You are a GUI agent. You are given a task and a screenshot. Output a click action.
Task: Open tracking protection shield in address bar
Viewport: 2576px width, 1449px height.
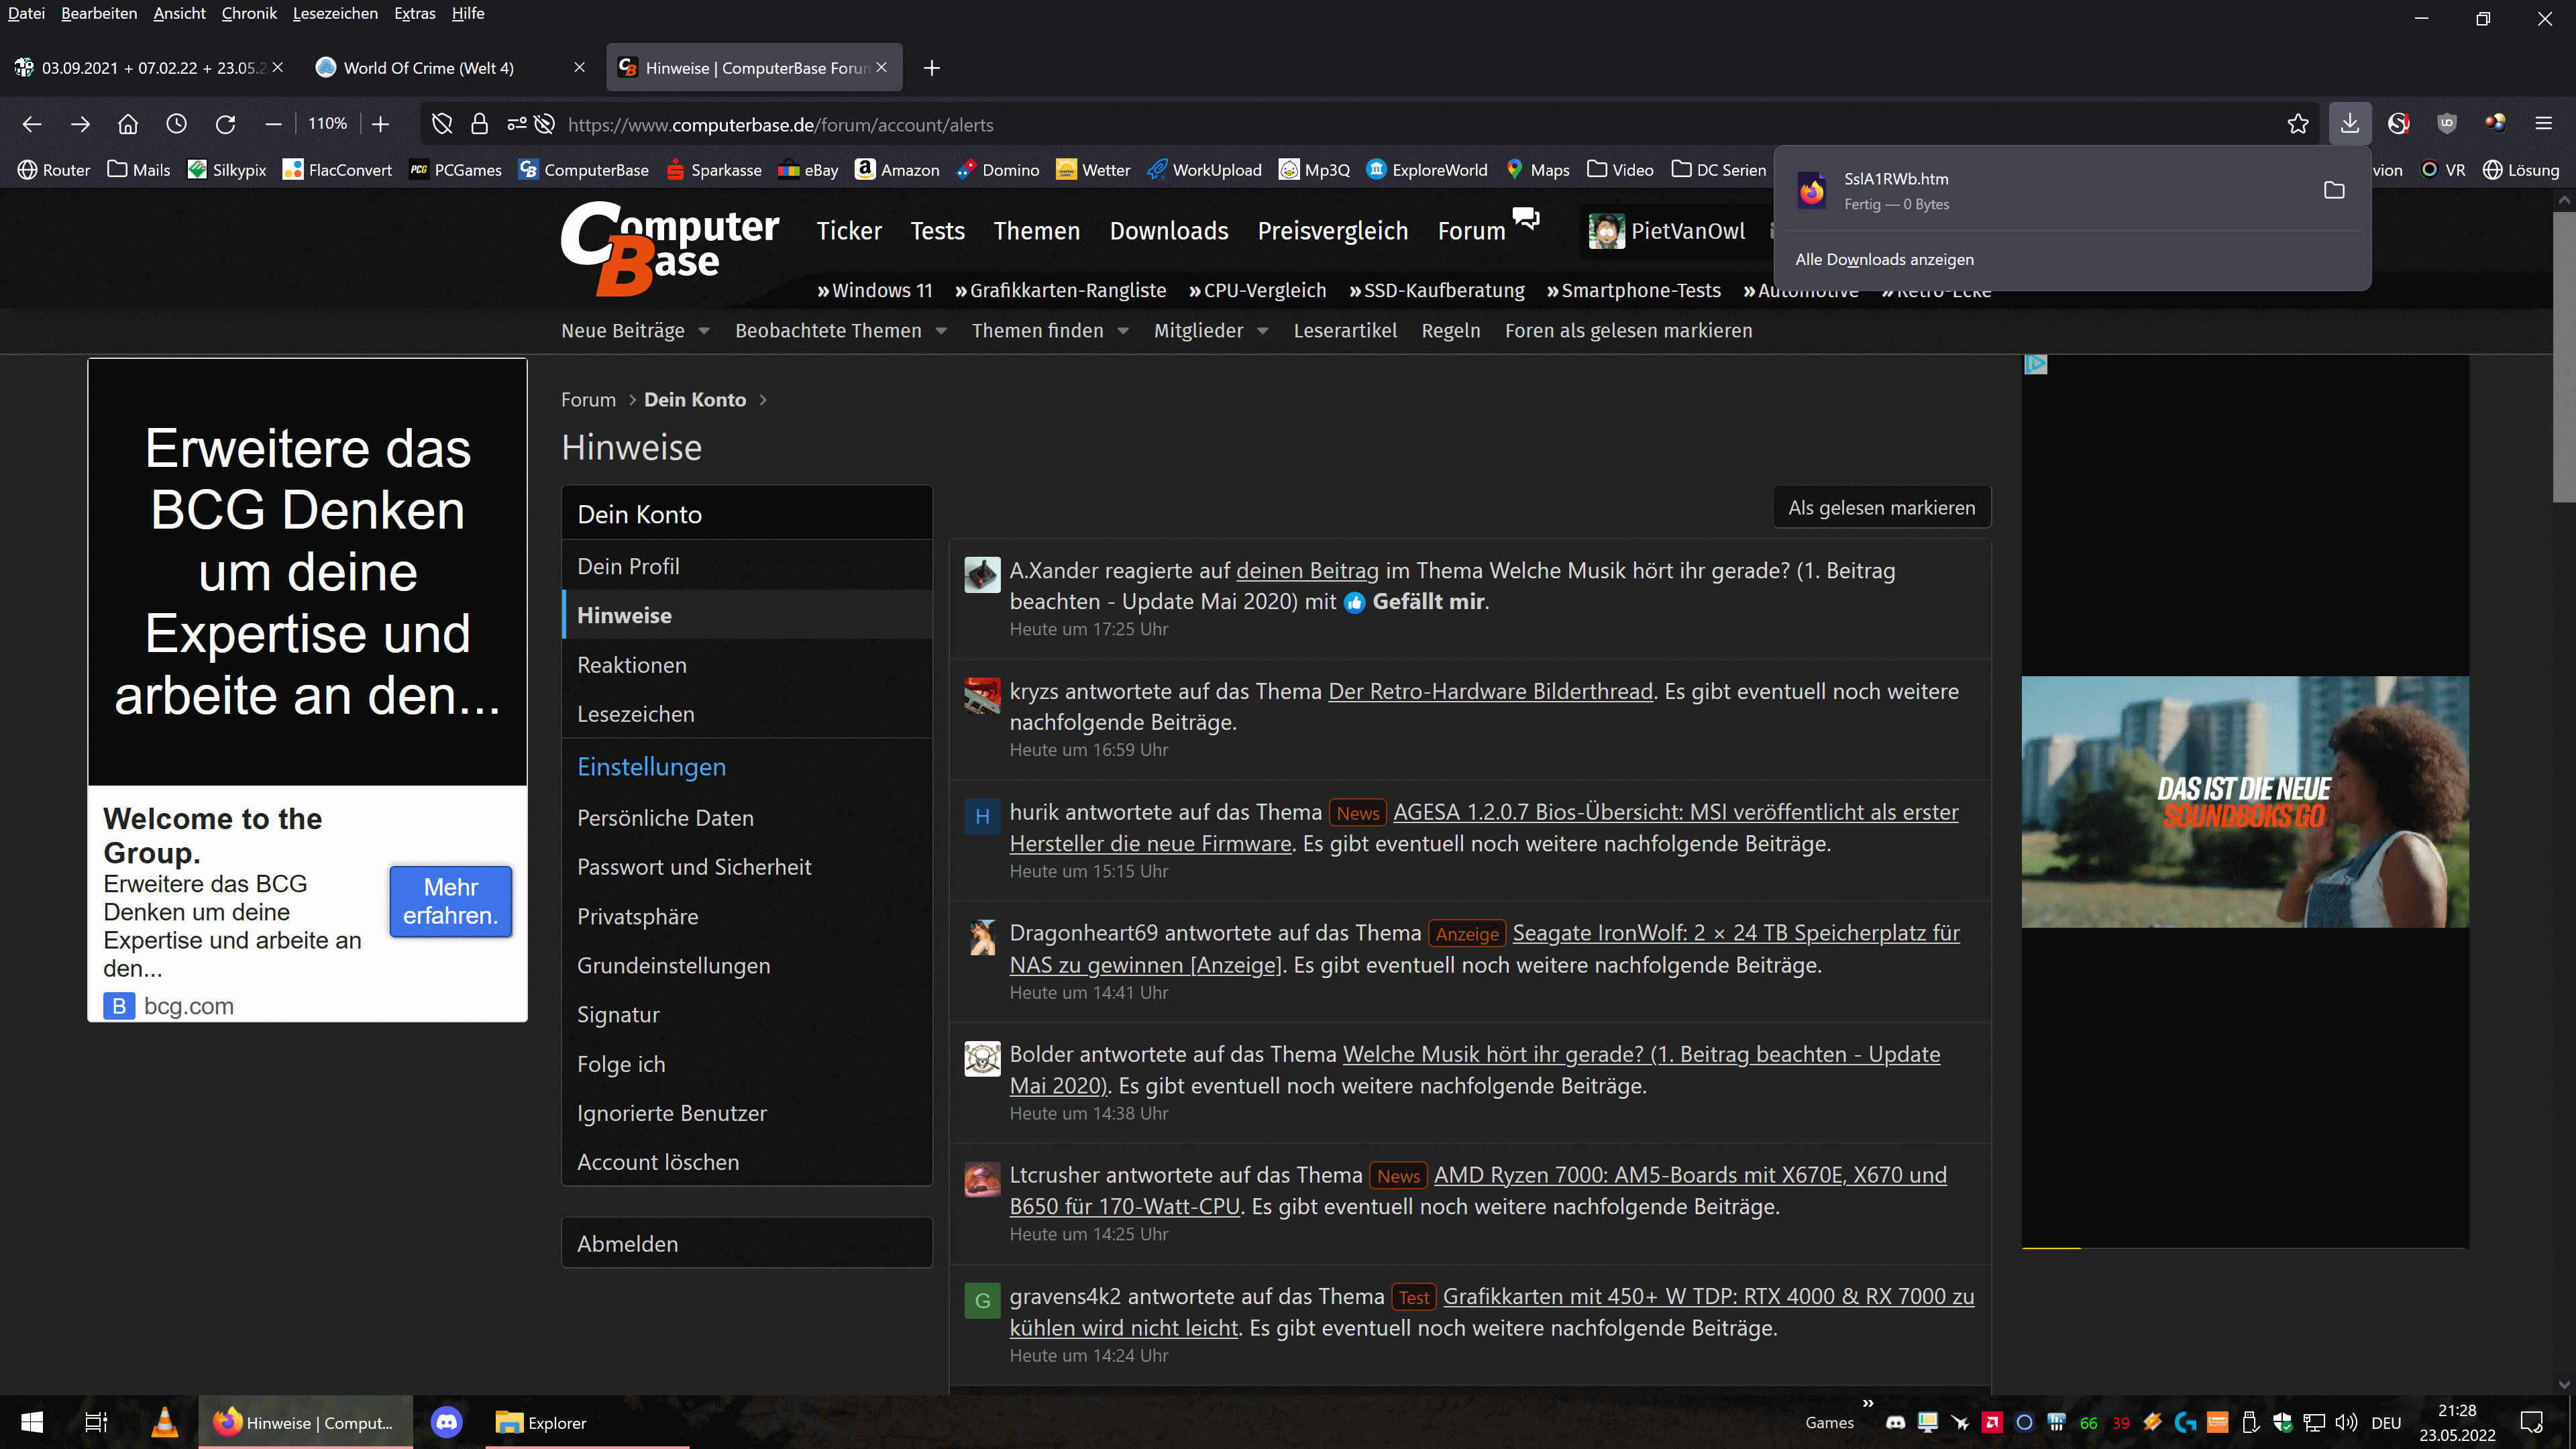tap(442, 124)
